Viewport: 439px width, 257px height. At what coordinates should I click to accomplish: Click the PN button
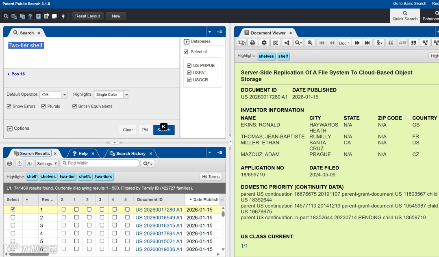145,130
